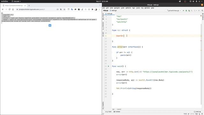Open the Edit menu in GoLand
The height and width of the screenshot is (115, 204).
pos(107,8)
